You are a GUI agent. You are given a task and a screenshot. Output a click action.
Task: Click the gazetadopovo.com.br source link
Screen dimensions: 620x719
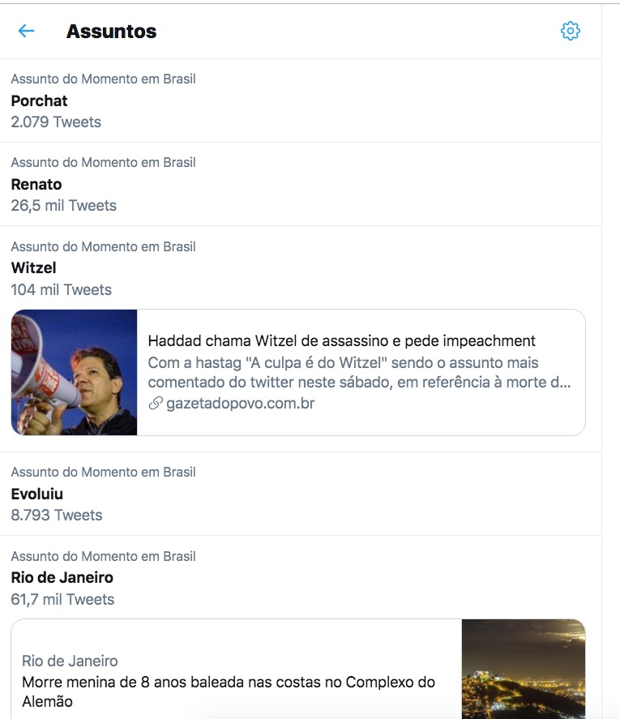click(x=240, y=403)
